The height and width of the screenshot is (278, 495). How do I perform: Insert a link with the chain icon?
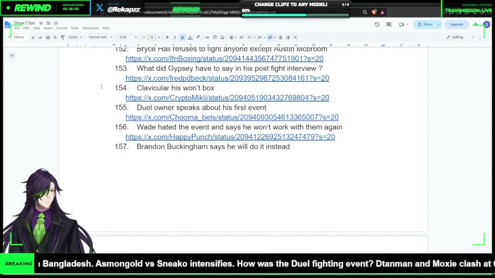click(x=207, y=37)
